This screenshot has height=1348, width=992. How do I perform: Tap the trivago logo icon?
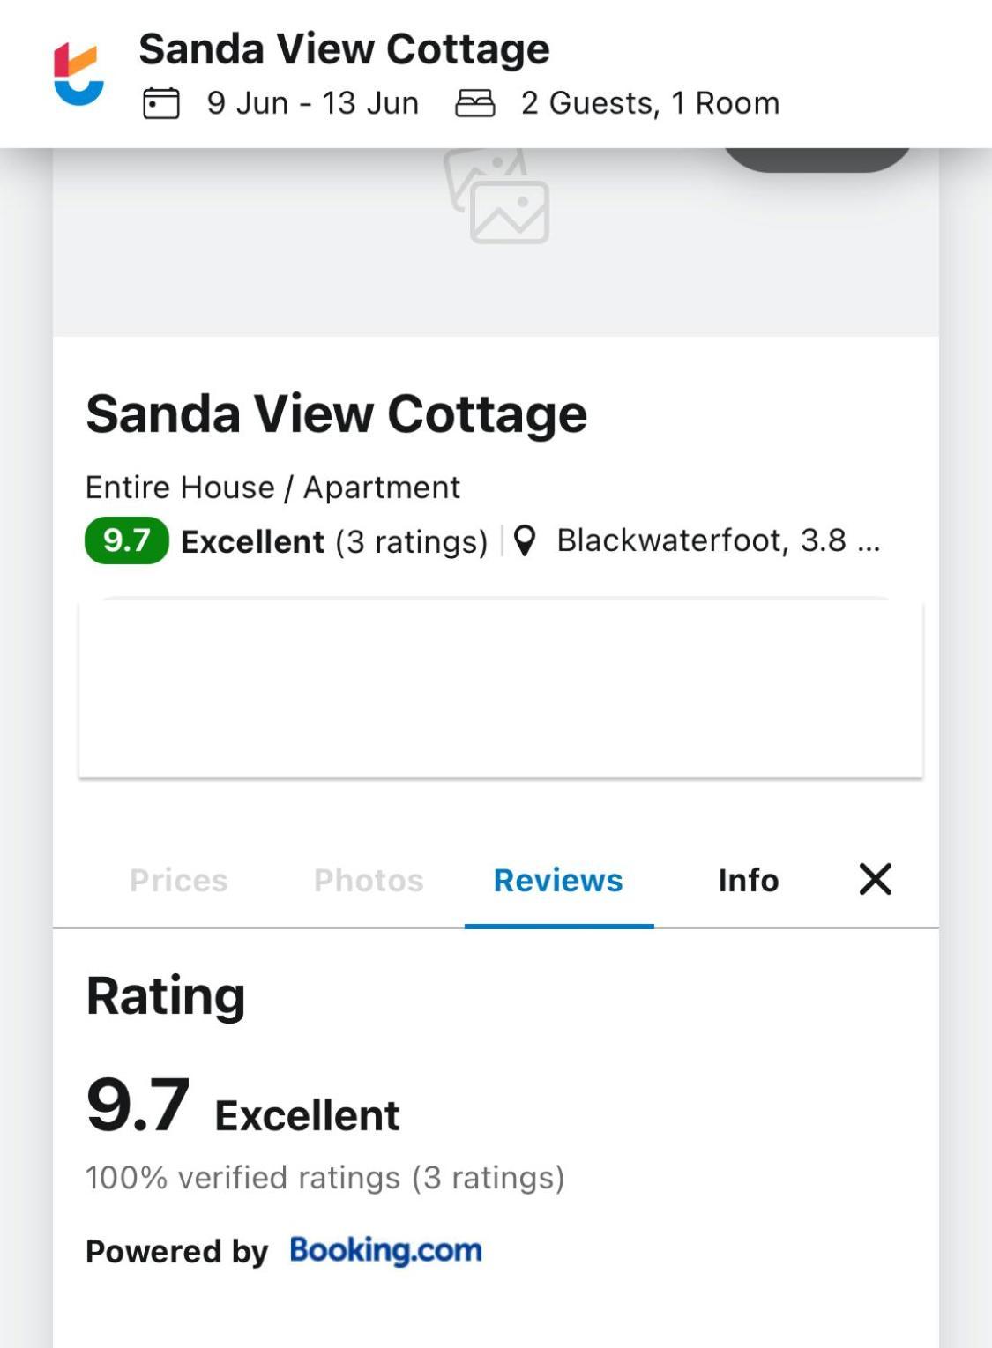click(x=78, y=74)
